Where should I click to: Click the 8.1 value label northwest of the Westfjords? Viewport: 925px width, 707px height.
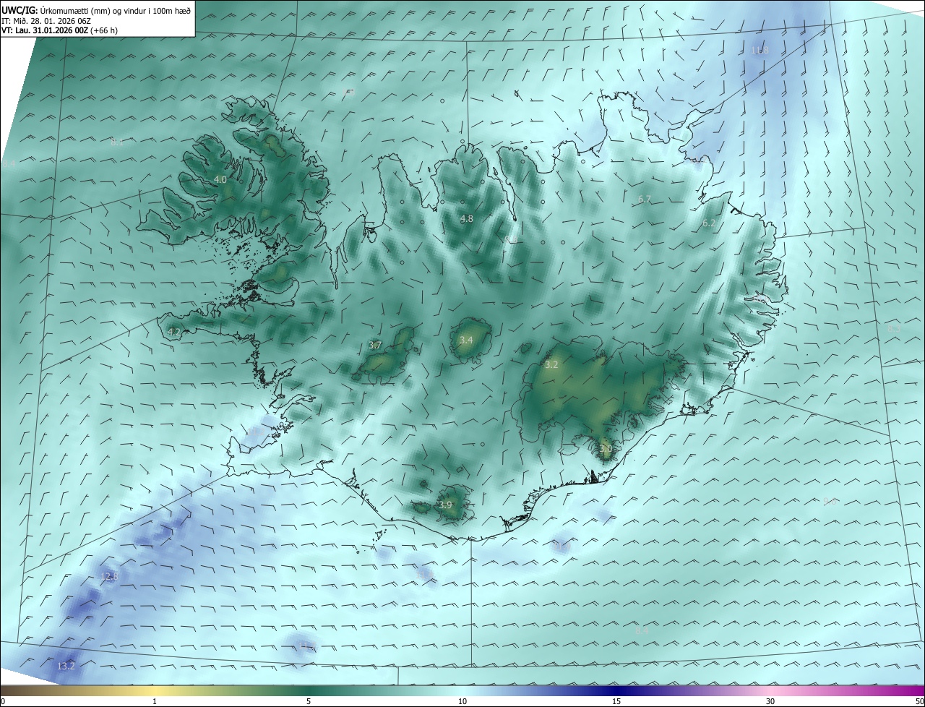[x=117, y=142]
